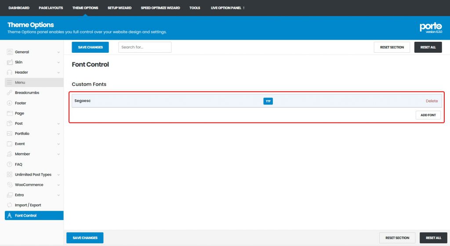Expand the Extra section chevron

pyautogui.click(x=58, y=195)
